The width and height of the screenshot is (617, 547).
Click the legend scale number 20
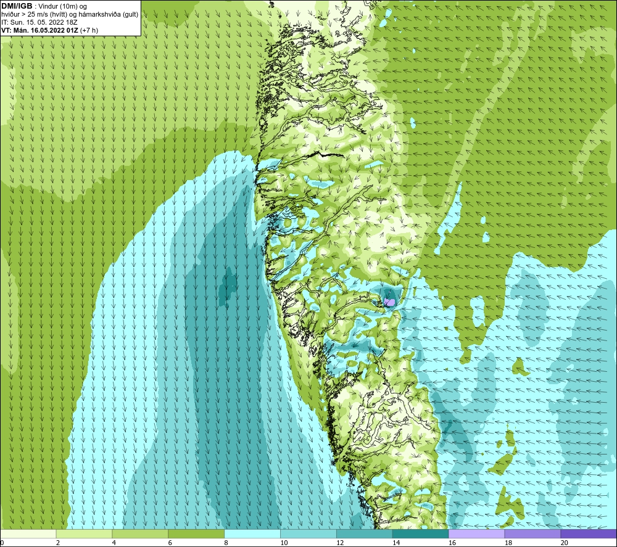point(564,543)
